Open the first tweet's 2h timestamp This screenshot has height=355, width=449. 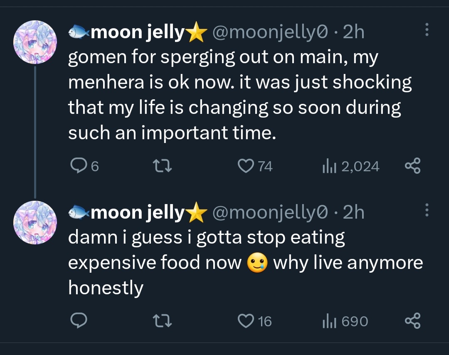pos(353,32)
